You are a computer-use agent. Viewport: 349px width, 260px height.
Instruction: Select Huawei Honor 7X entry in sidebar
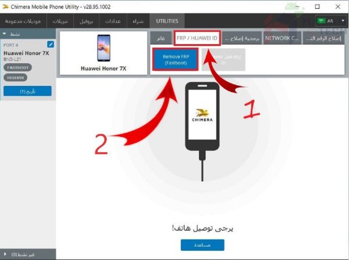26,53
